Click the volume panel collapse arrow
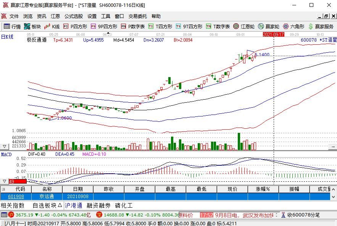Image resolution: width=337 pixels, height=226 pixels. point(4,147)
